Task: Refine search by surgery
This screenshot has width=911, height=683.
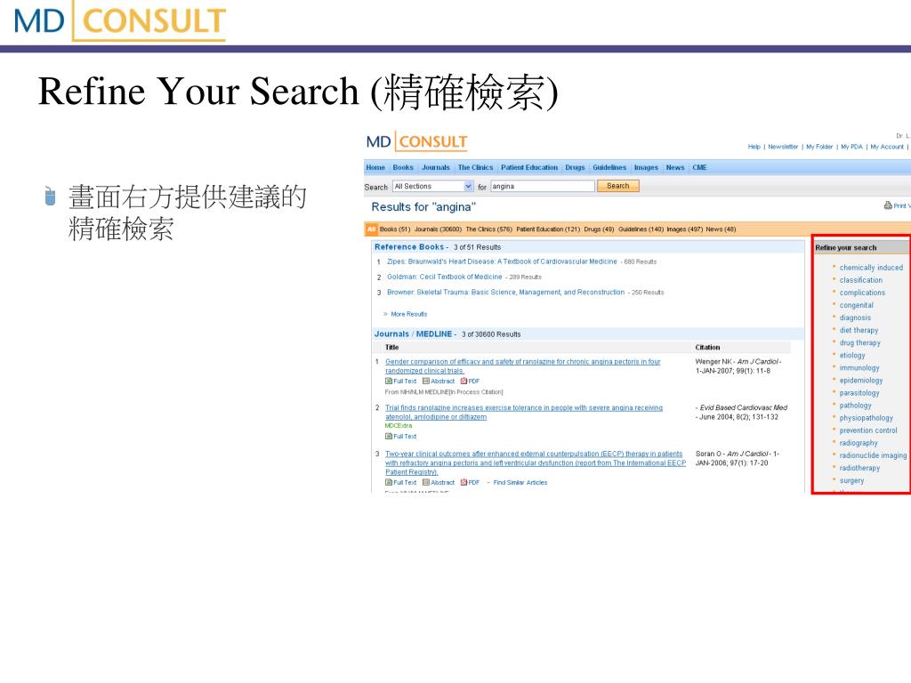Action: tap(851, 480)
